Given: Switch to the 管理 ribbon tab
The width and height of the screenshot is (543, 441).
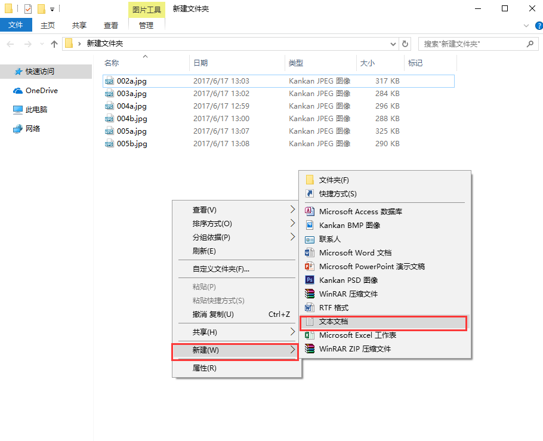Looking at the screenshot, I should click(147, 26).
